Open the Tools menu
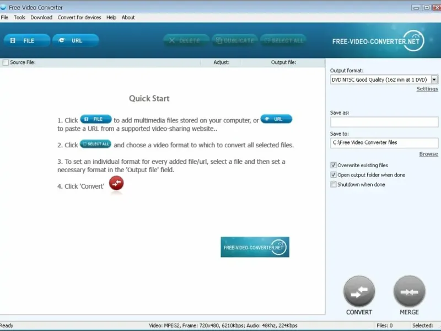 19,18
